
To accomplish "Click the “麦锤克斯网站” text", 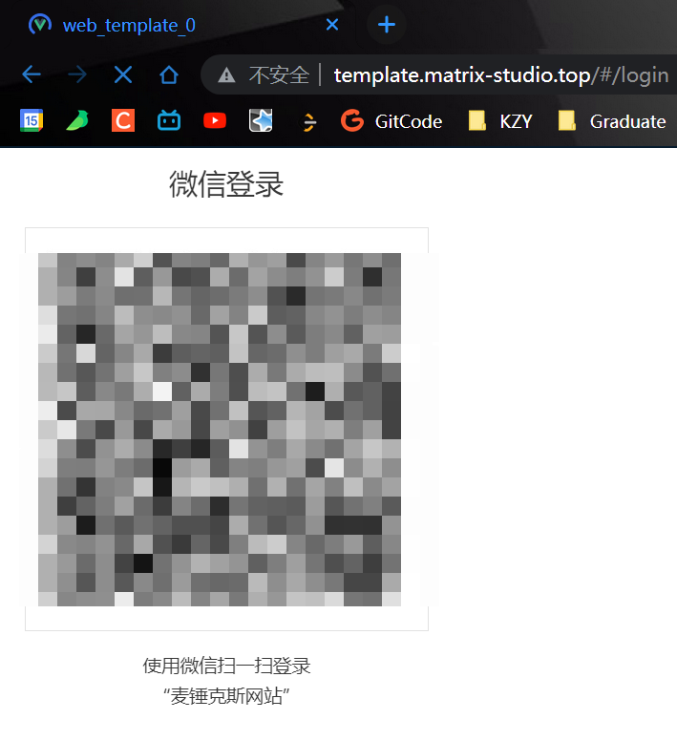I will pos(226,696).
